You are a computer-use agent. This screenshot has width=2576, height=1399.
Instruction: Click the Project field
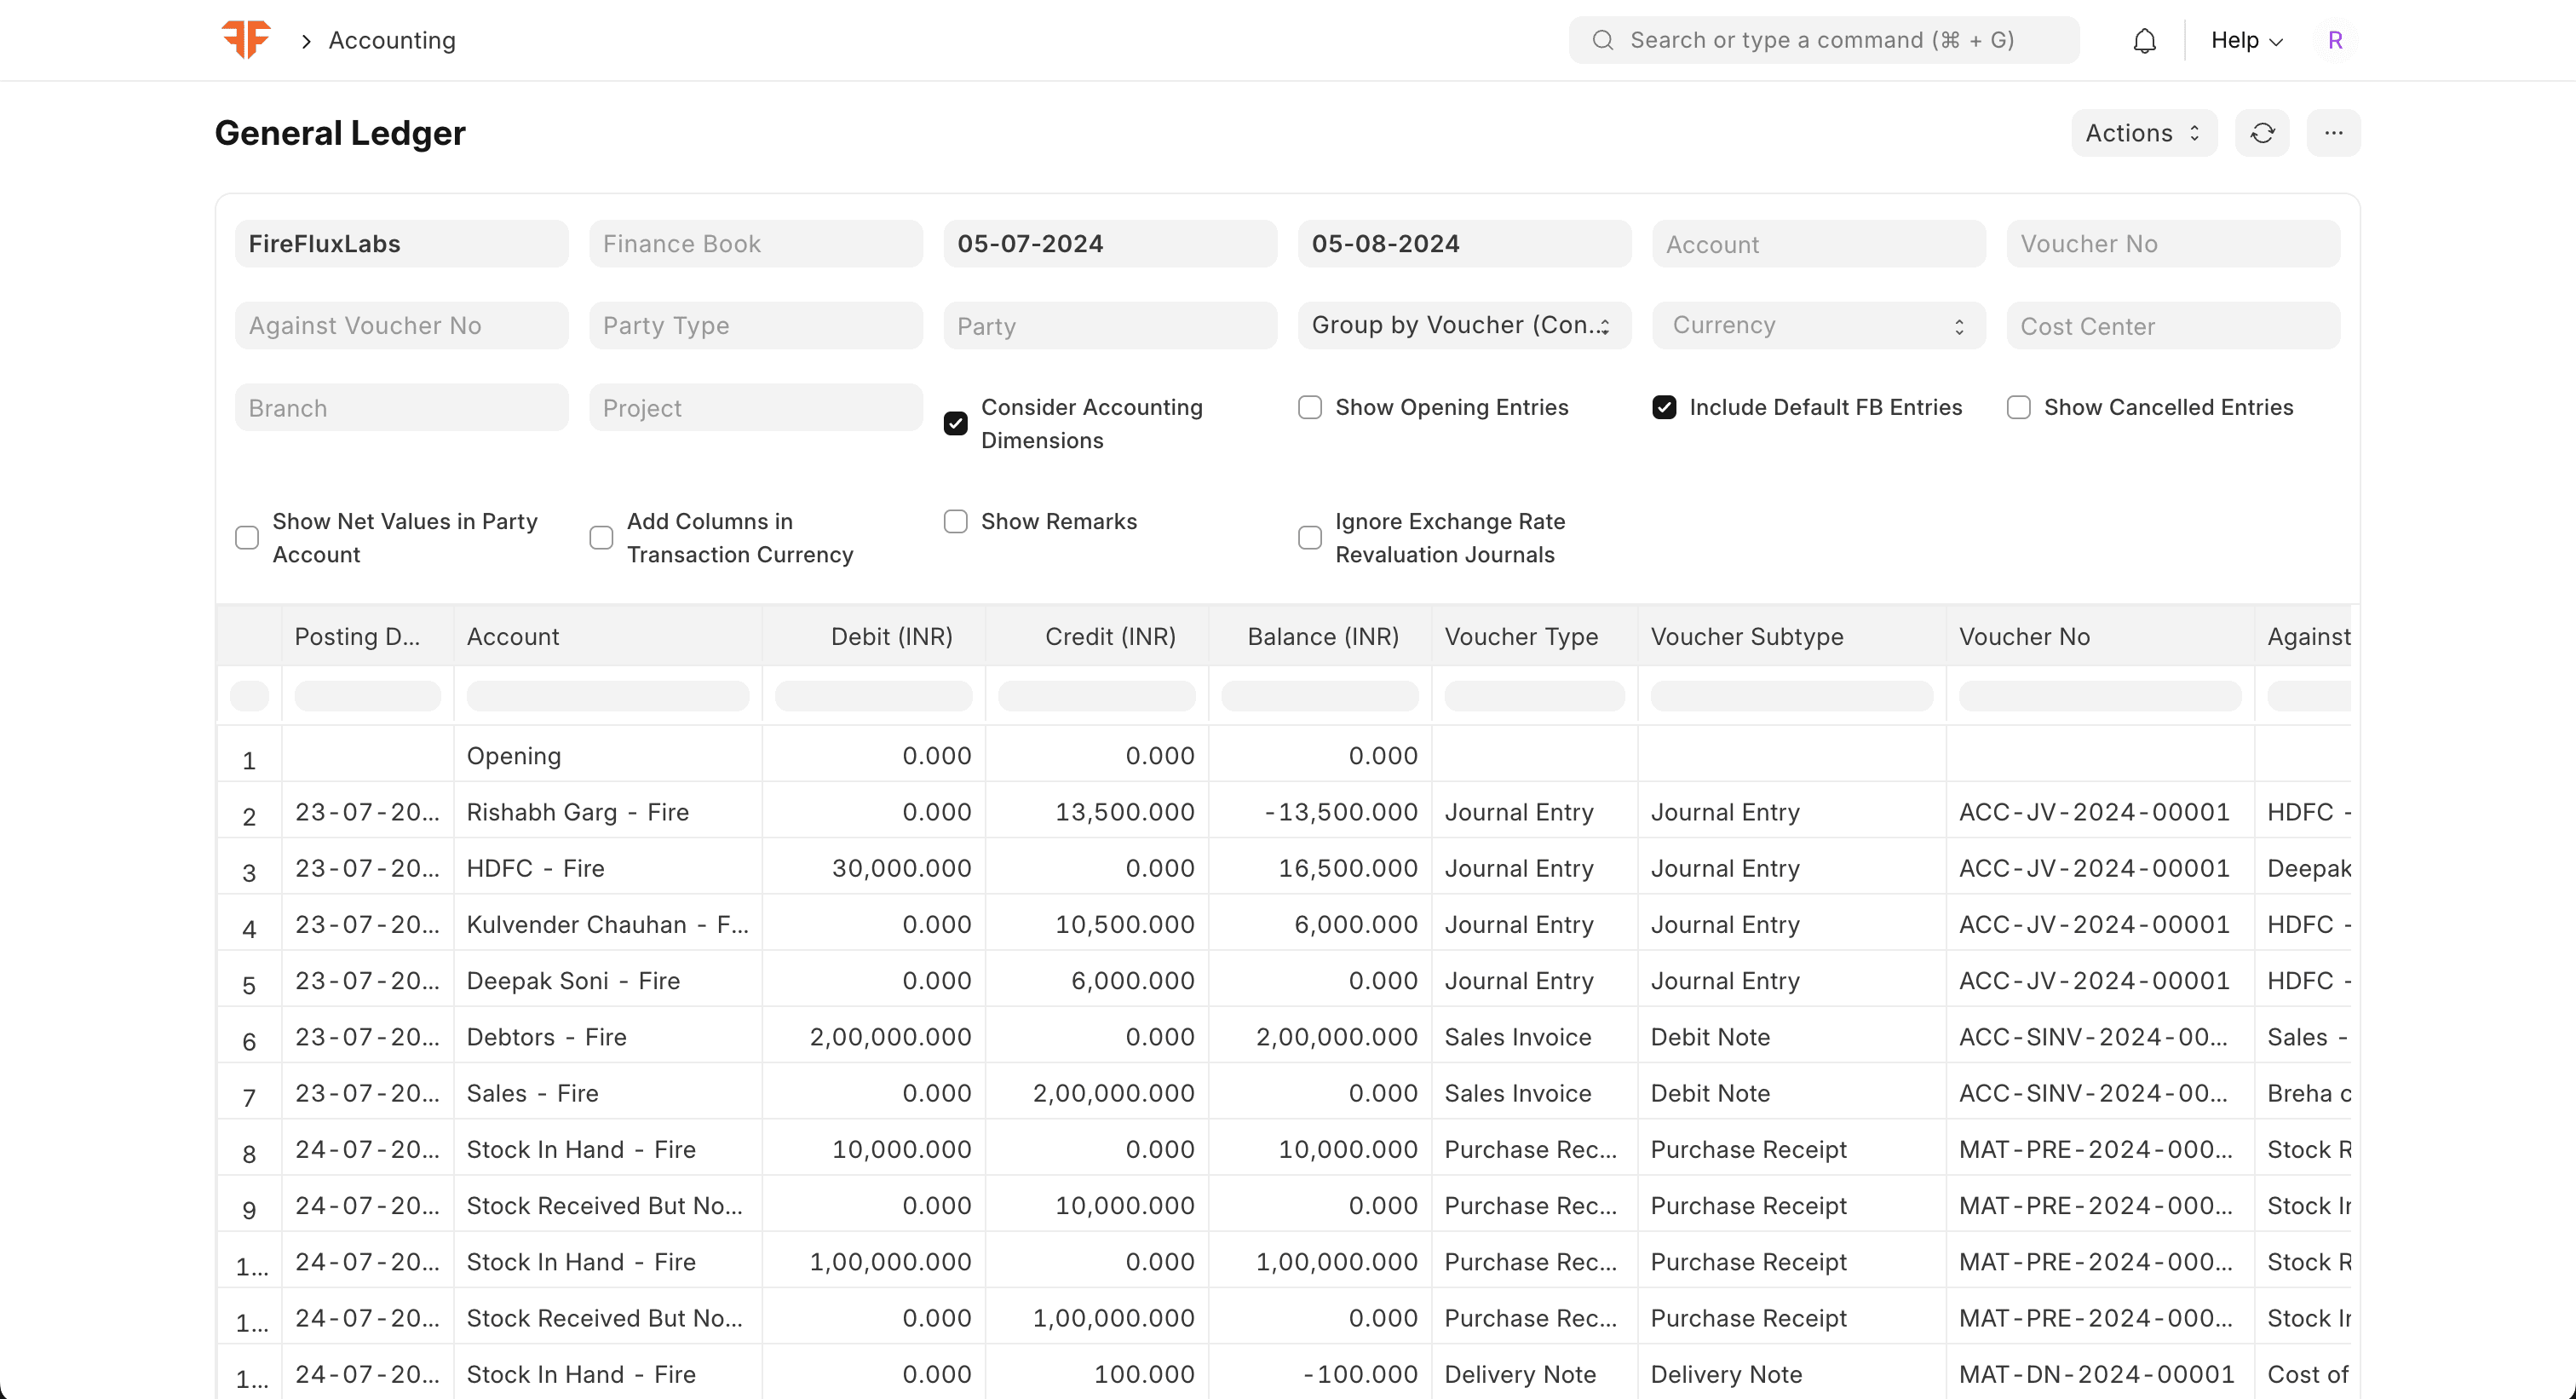pyautogui.click(x=755, y=408)
